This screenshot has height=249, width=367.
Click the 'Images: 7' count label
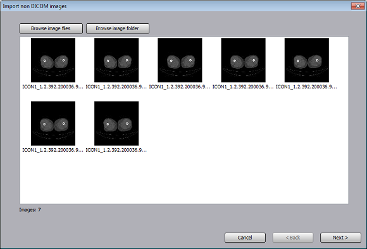tap(30, 210)
